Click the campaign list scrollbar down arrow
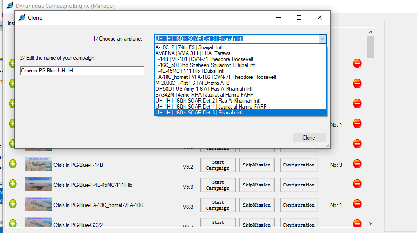Screen dimensions: 417x233 click(x=370, y=223)
